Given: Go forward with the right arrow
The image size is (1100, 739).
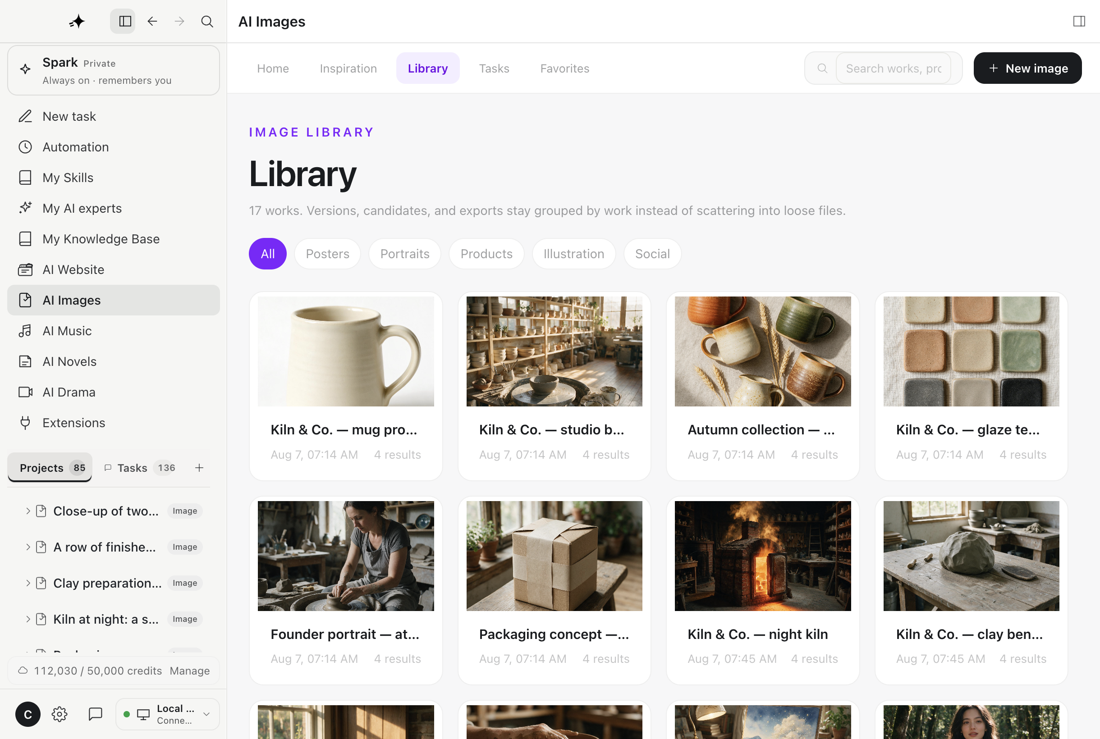Looking at the screenshot, I should point(179,21).
